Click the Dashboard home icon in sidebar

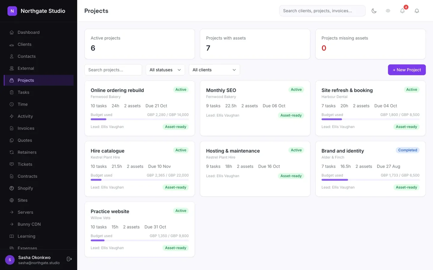coord(12,32)
